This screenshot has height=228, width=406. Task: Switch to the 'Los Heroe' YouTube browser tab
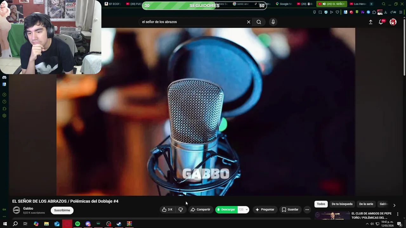[358, 4]
